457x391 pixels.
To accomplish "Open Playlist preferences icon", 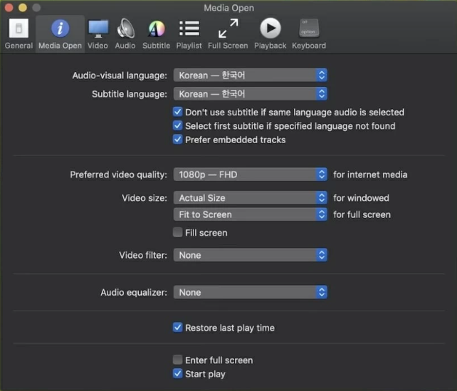I will [x=189, y=33].
